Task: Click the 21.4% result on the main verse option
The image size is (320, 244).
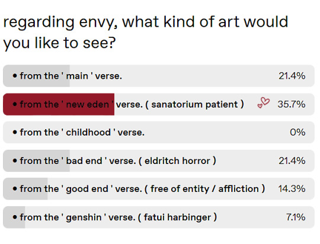Action: 292,76
